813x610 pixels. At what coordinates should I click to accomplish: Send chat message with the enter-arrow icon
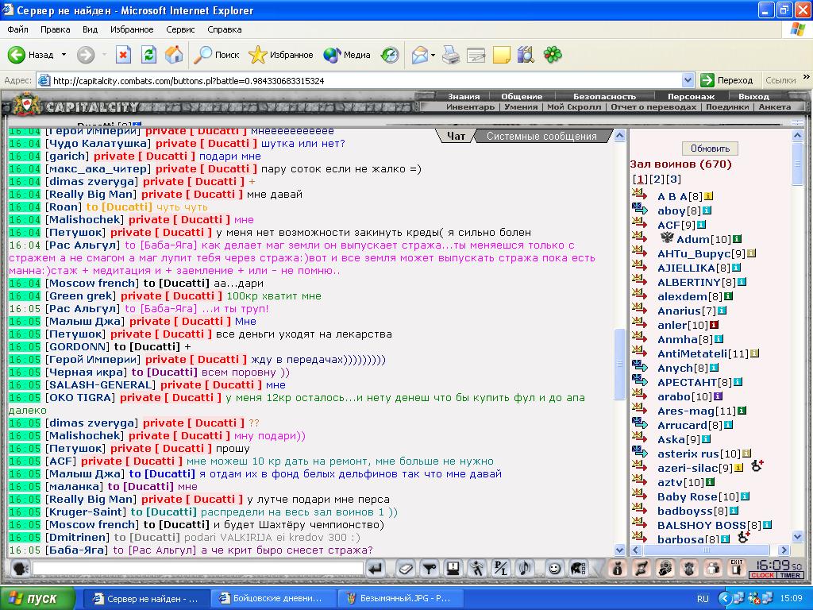[x=376, y=569]
